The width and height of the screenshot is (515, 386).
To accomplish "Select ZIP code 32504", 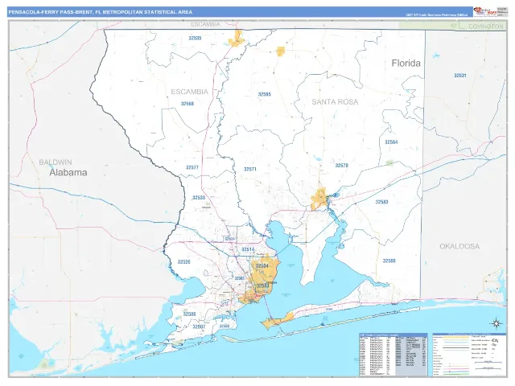I will 262,266.
